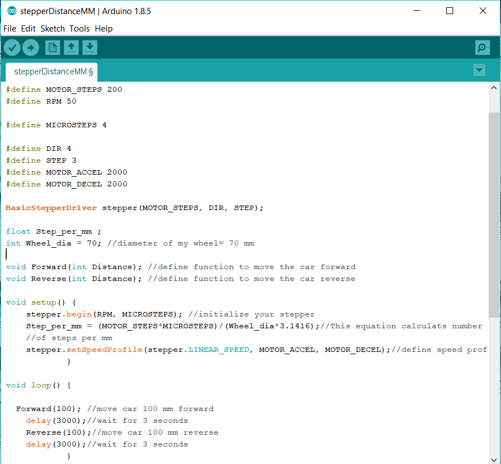Click the 'void Forward(int Distance);' prototype
Screen dimensions: 501x464
pos(74,267)
